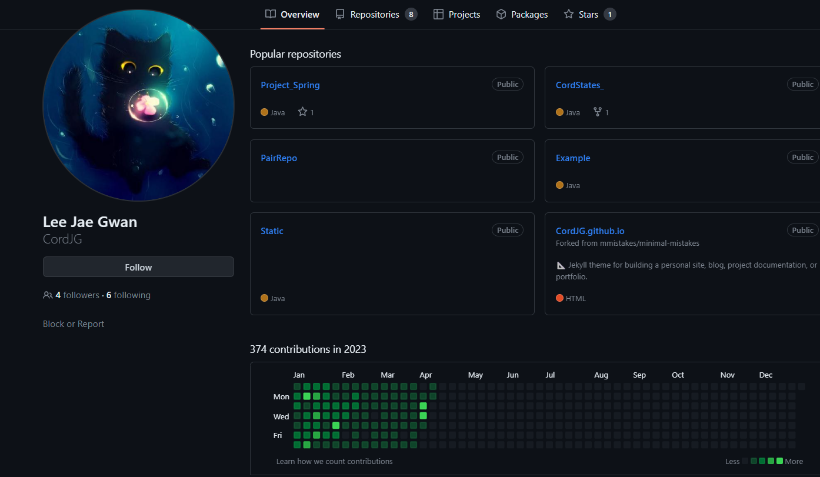Follow user CordJG
820x477 pixels.
138,267
